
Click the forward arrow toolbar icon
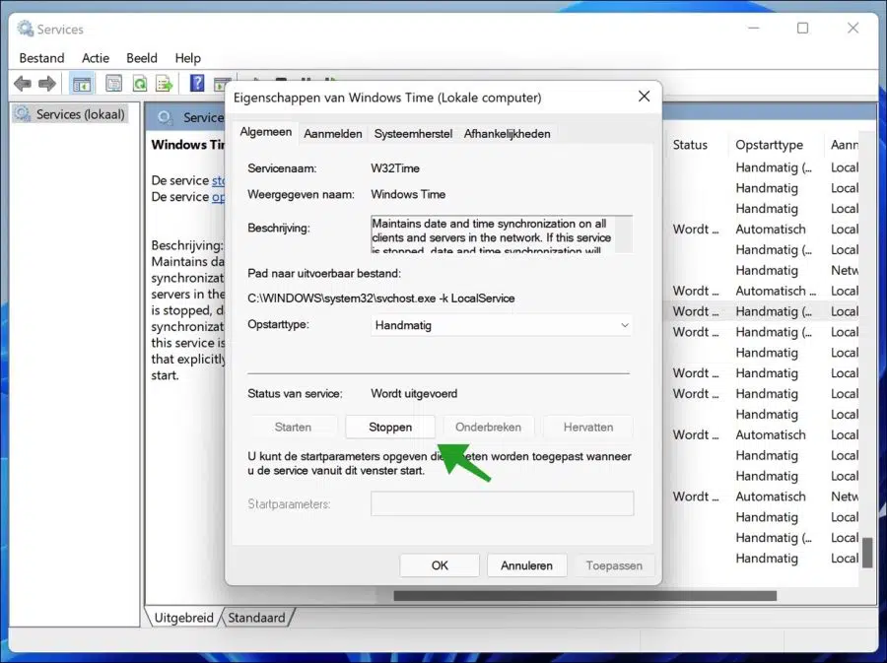point(47,84)
